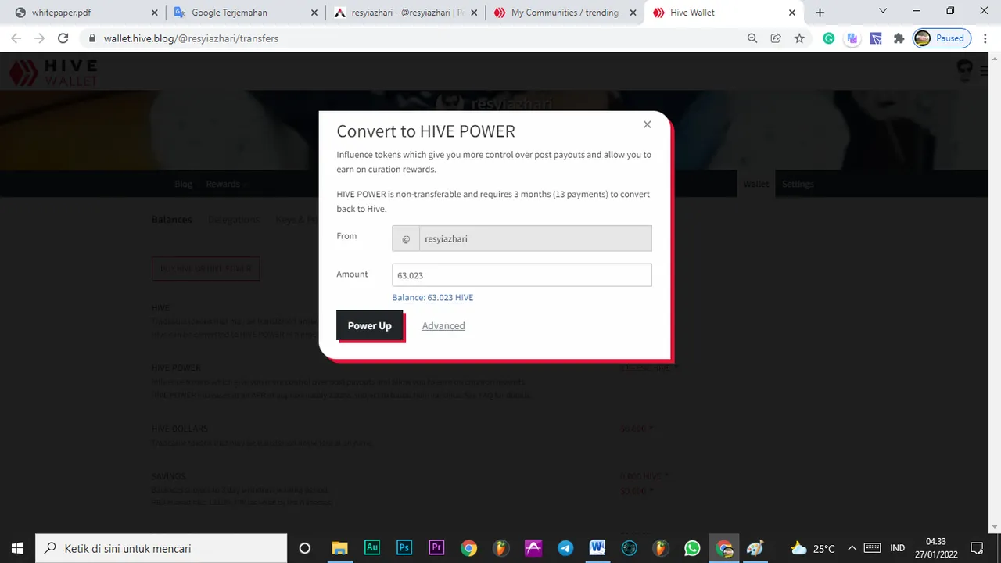The image size is (1001, 563).
Task: Bookmark this page with the star icon
Action: coord(799,38)
